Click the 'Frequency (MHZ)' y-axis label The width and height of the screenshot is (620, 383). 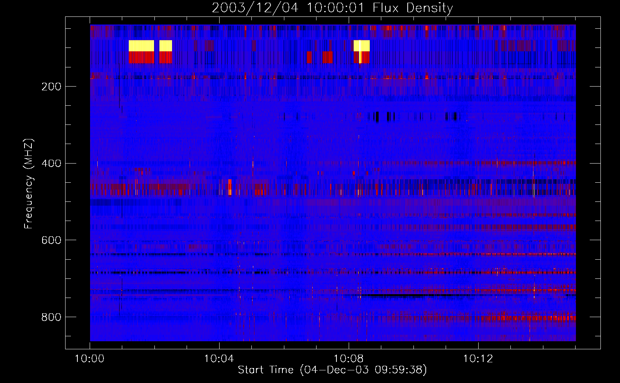(x=29, y=183)
